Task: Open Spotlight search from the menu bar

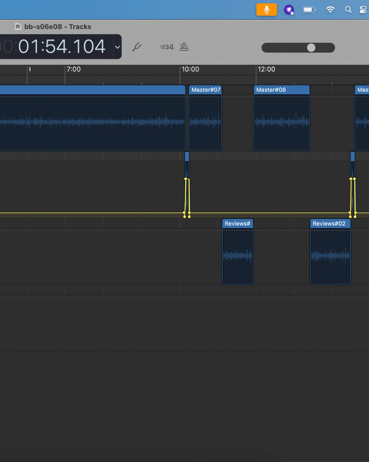Action: point(348,9)
